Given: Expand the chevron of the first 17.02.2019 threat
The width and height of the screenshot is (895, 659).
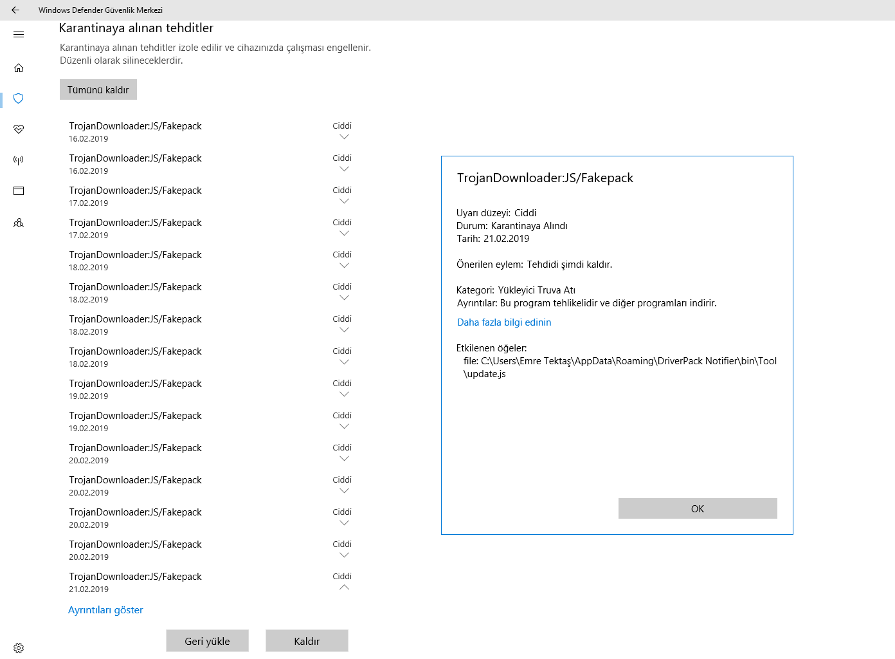Looking at the screenshot, I should [x=344, y=201].
